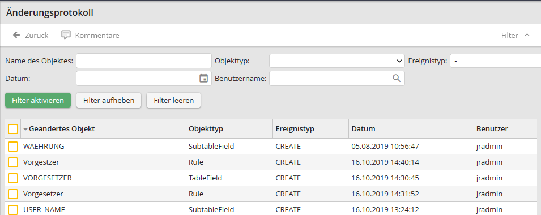Viewport: 541px width, 215px height.
Task: Check the VORGESETZER TableField row checkbox
Action: (x=13, y=178)
